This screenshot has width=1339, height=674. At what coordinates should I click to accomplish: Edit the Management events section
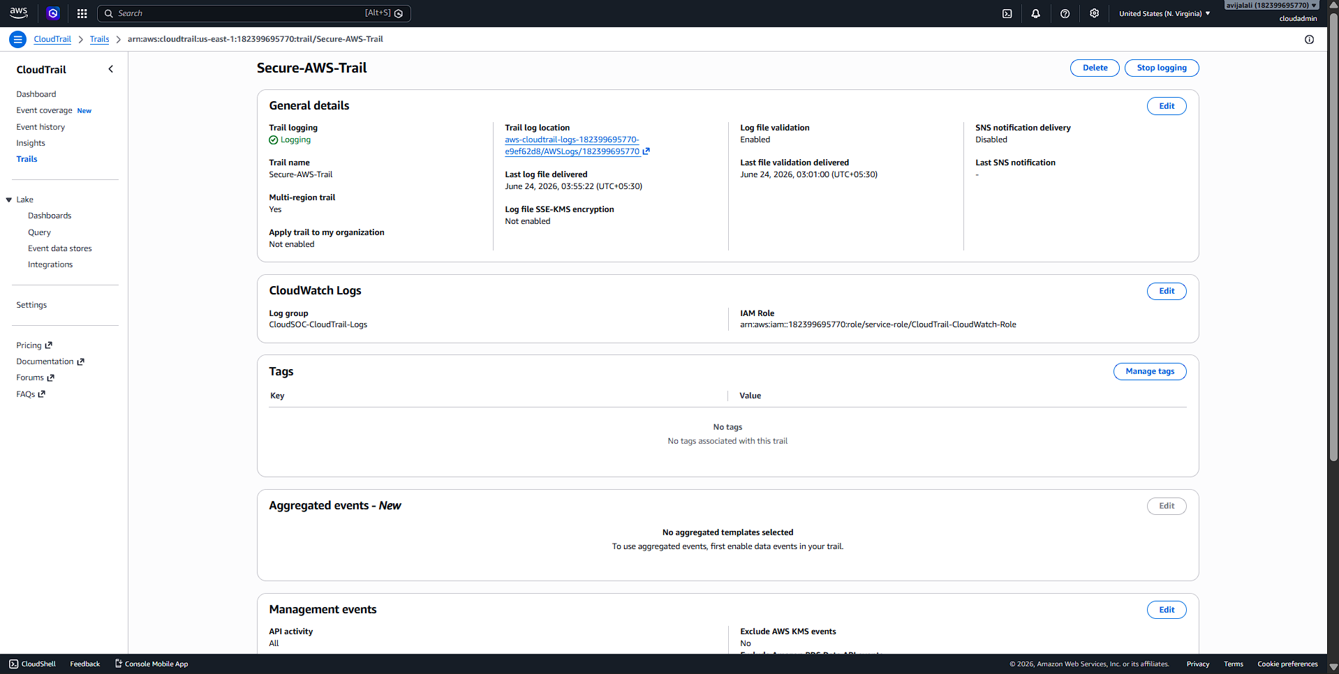1167,610
